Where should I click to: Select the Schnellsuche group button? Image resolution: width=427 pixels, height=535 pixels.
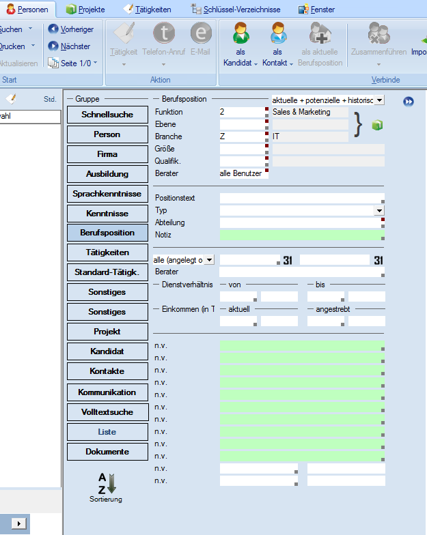pos(107,115)
